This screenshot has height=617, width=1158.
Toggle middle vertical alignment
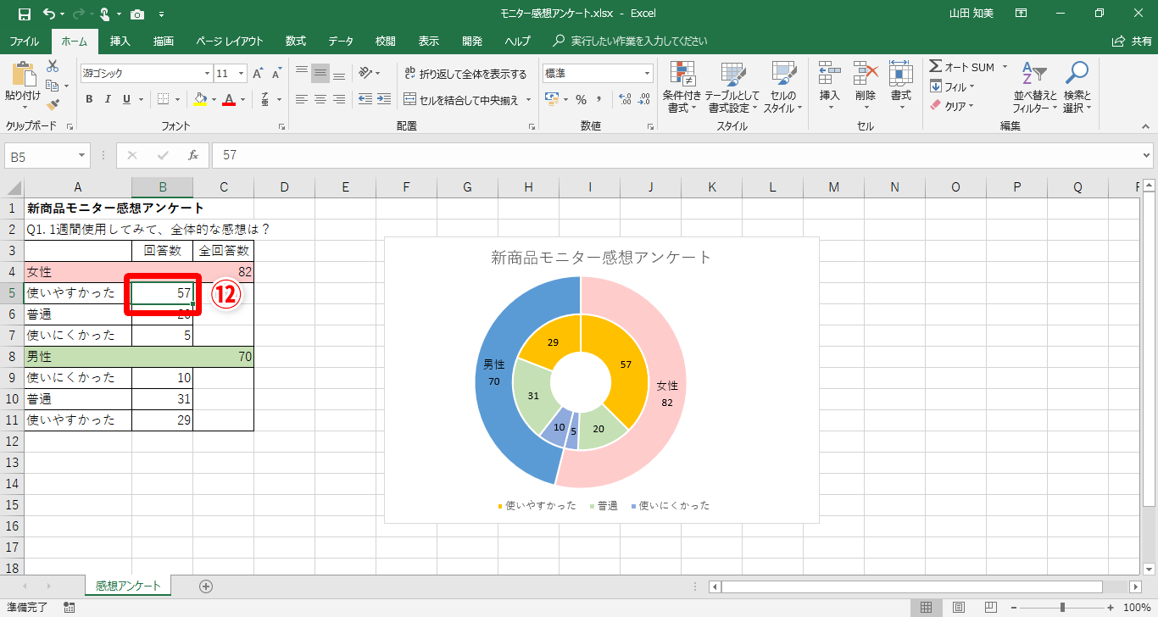[320, 74]
